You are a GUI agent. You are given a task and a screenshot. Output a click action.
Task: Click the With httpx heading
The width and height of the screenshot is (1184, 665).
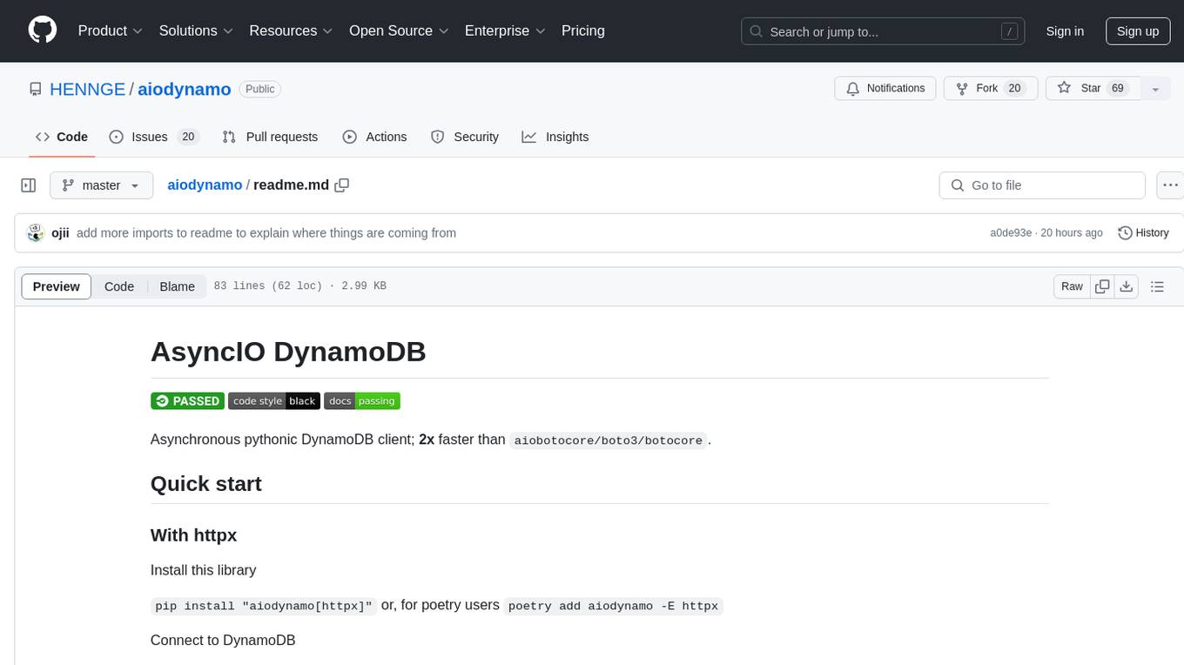click(194, 534)
